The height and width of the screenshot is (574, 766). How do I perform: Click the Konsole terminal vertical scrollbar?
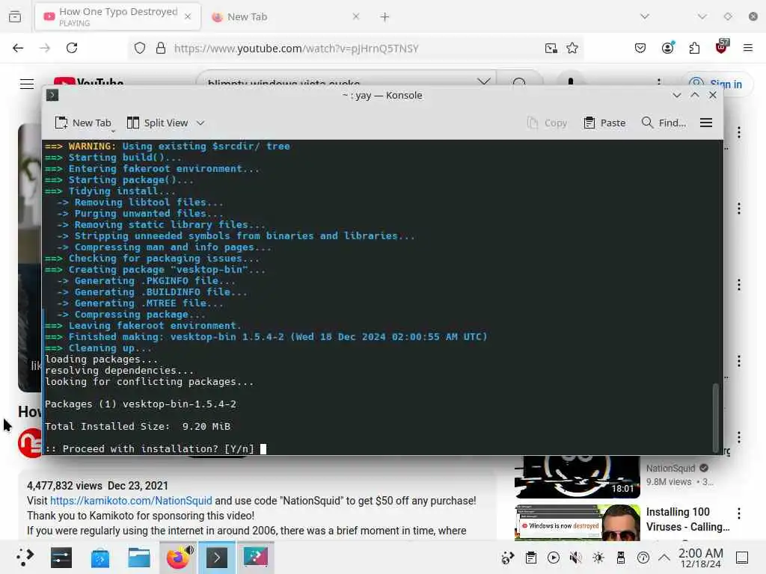click(716, 418)
